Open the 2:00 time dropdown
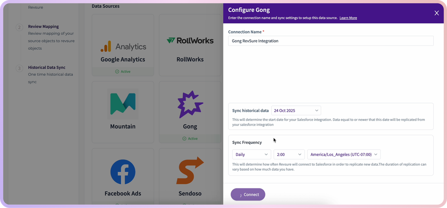447x208 pixels. pos(289,154)
